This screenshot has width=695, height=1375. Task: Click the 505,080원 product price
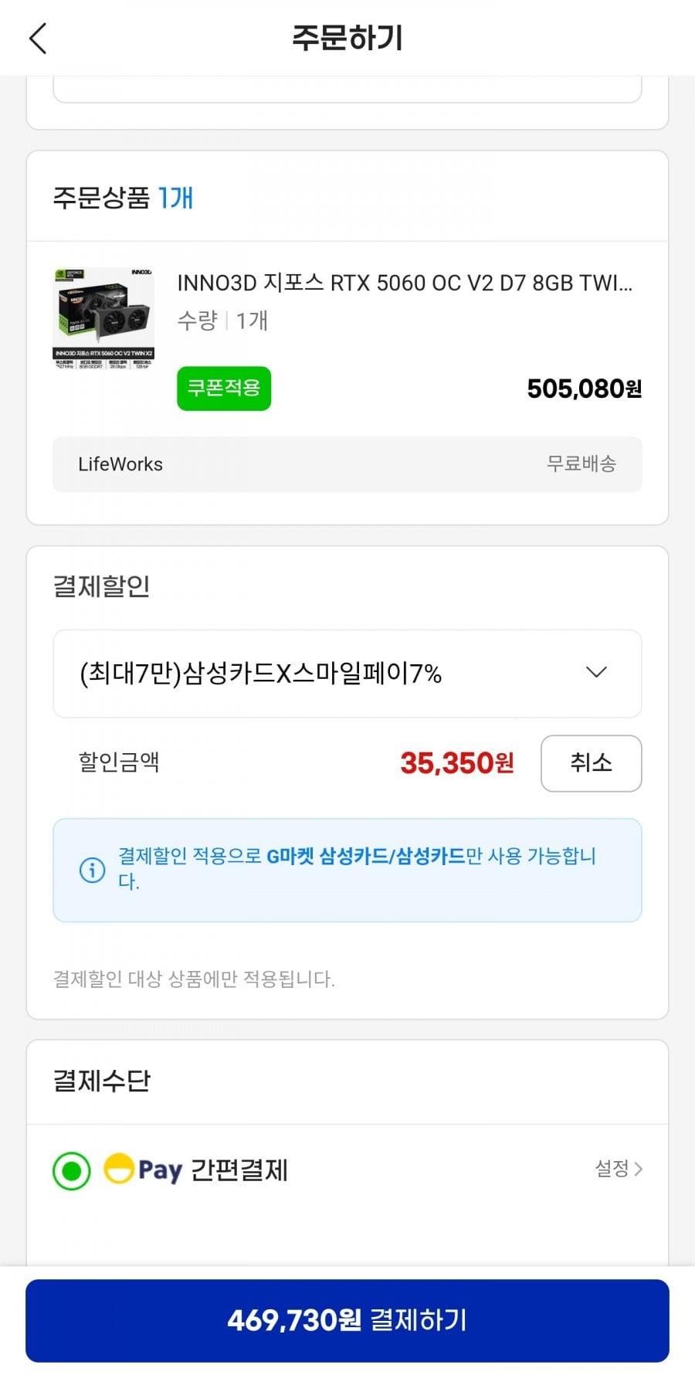pos(584,389)
